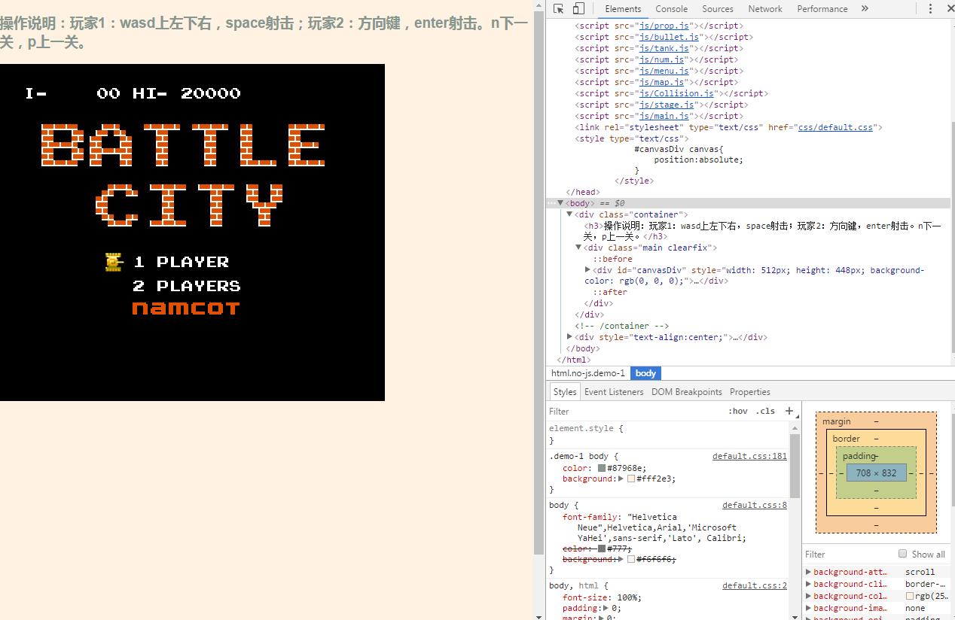
Task: Enable the Show all checkbox
Action: [x=902, y=554]
